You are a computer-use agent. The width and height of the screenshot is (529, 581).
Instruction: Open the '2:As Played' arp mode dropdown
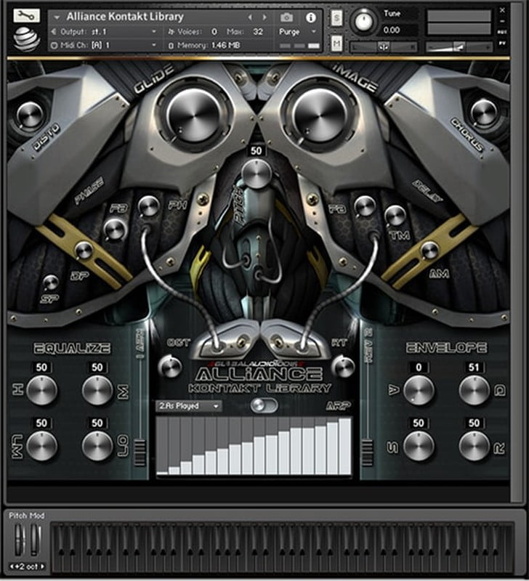[189, 406]
